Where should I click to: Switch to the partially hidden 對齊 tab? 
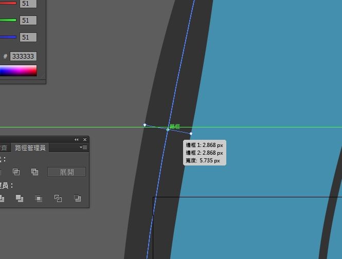[4, 148]
